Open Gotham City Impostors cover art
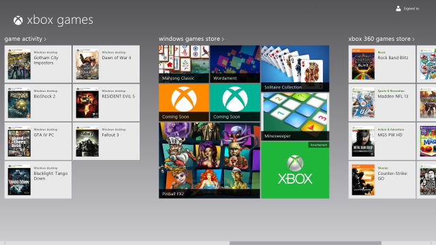 pyautogui.click(x=19, y=65)
